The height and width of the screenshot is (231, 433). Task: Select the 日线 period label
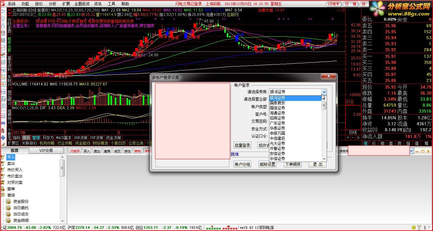click(353, 133)
